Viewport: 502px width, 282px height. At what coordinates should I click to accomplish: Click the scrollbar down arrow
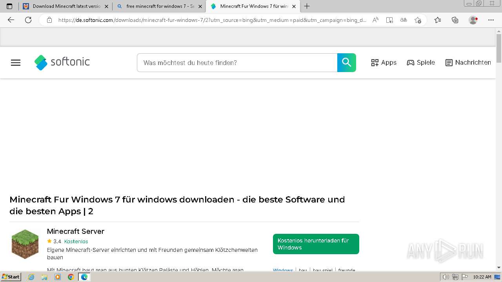[x=499, y=268]
